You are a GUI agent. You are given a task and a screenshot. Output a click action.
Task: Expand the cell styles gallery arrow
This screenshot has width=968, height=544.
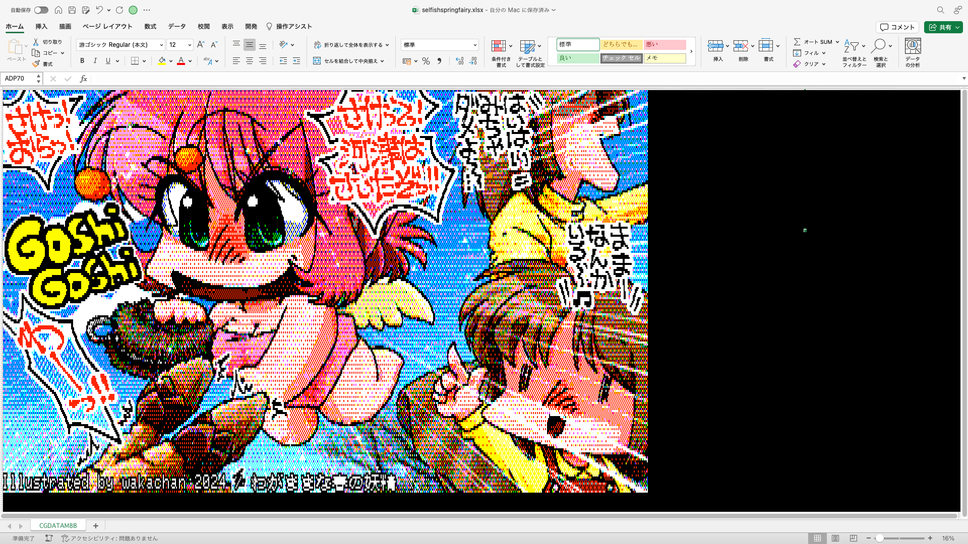click(691, 51)
